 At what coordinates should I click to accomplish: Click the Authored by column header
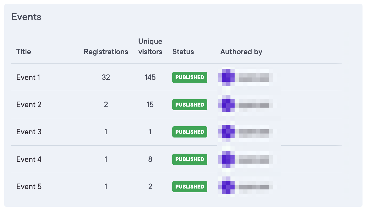click(x=241, y=52)
